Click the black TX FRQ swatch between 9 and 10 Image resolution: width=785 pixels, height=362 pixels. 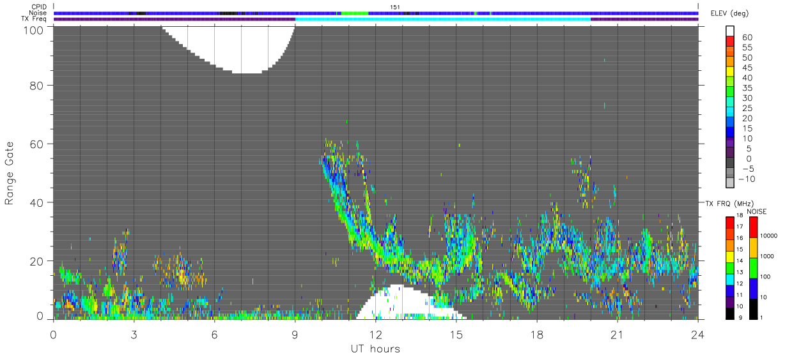[730, 312]
